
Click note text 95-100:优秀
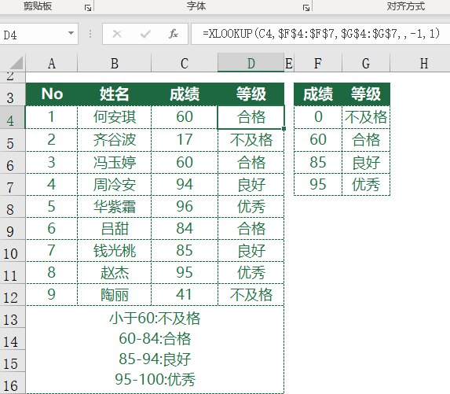pyautogui.click(x=155, y=379)
